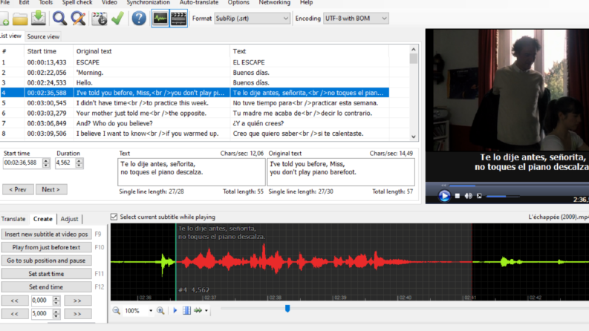Toggle fullscreen in the video player

click(479, 196)
